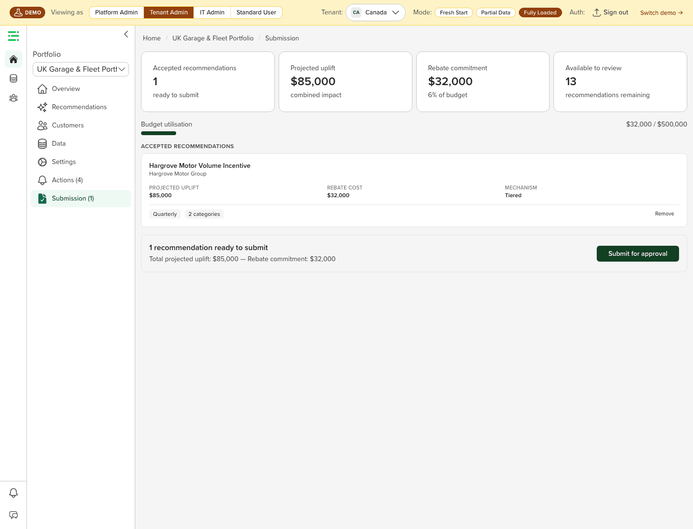The height and width of the screenshot is (529, 693).
Task: Click Hargrove Motor Volume Incentive title
Action: (x=200, y=166)
